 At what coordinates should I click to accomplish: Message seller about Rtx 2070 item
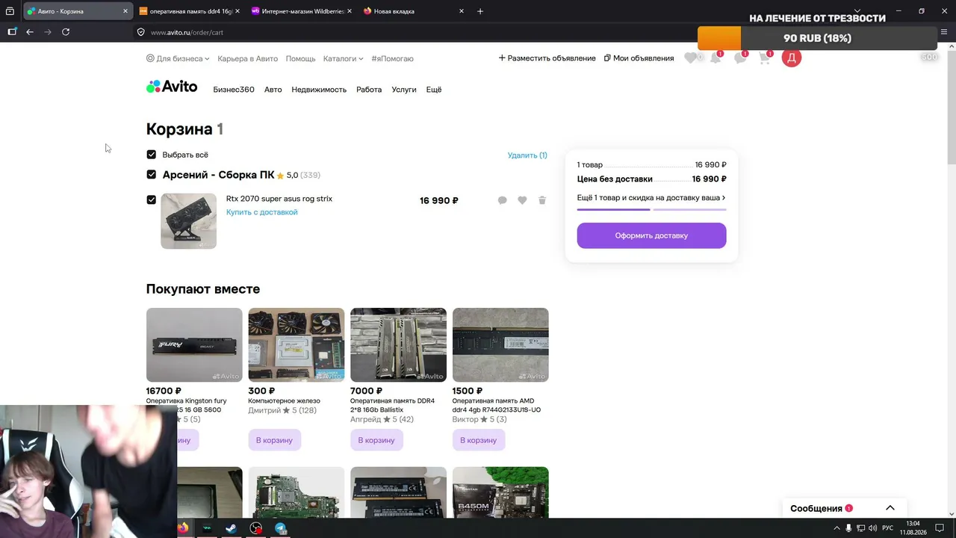503,200
